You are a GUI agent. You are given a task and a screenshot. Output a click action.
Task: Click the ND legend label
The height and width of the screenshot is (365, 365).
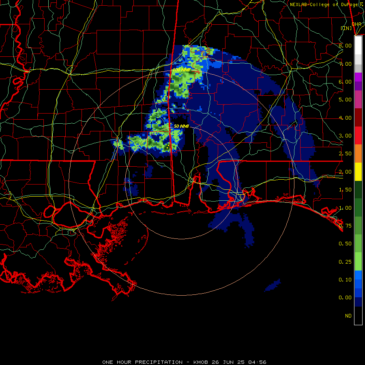pos(348,316)
